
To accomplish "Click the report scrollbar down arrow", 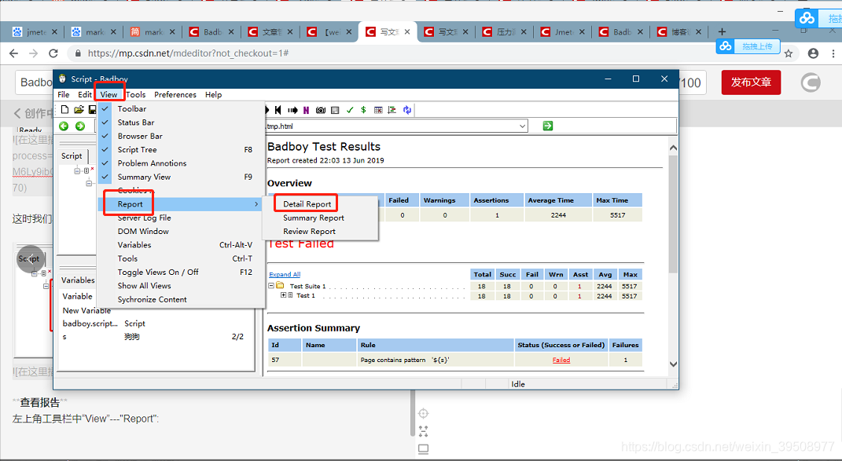I will 674,364.
